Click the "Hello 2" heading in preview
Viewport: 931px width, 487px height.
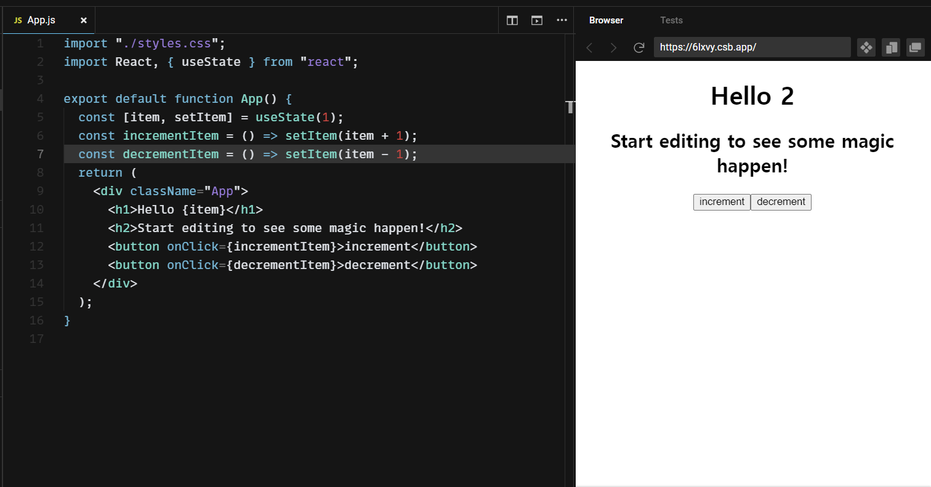(752, 96)
